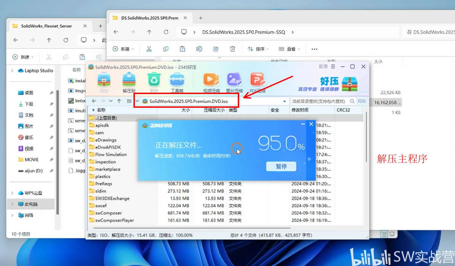The width and height of the screenshot is (455, 266).
Task: Select 下载 in the navigation pane
Action: (29, 104)
